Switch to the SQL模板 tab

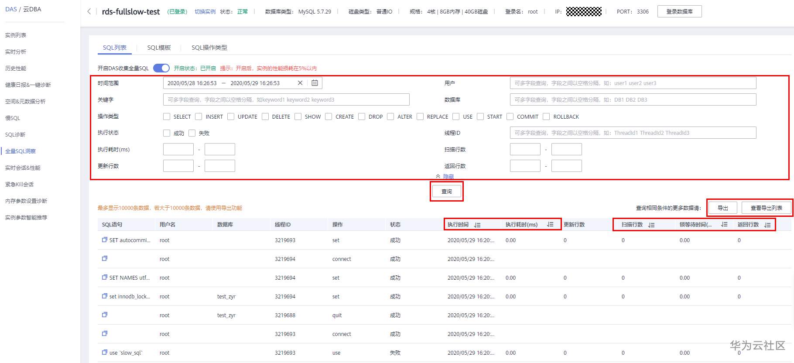(x=159, y=48)
